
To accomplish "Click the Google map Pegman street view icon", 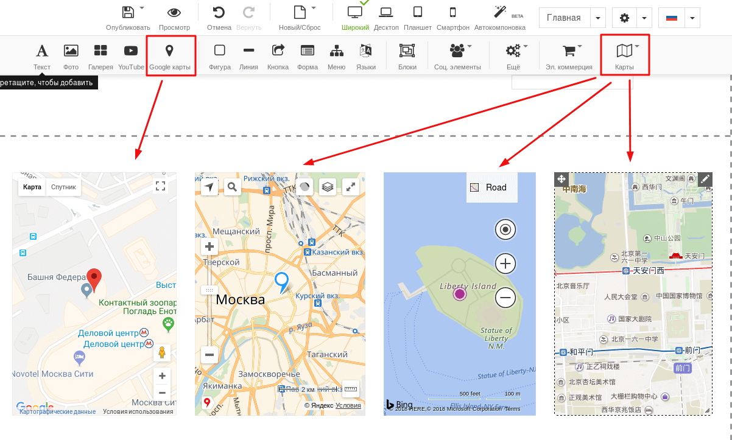I will pyautogui.click(x=162, y=353).
